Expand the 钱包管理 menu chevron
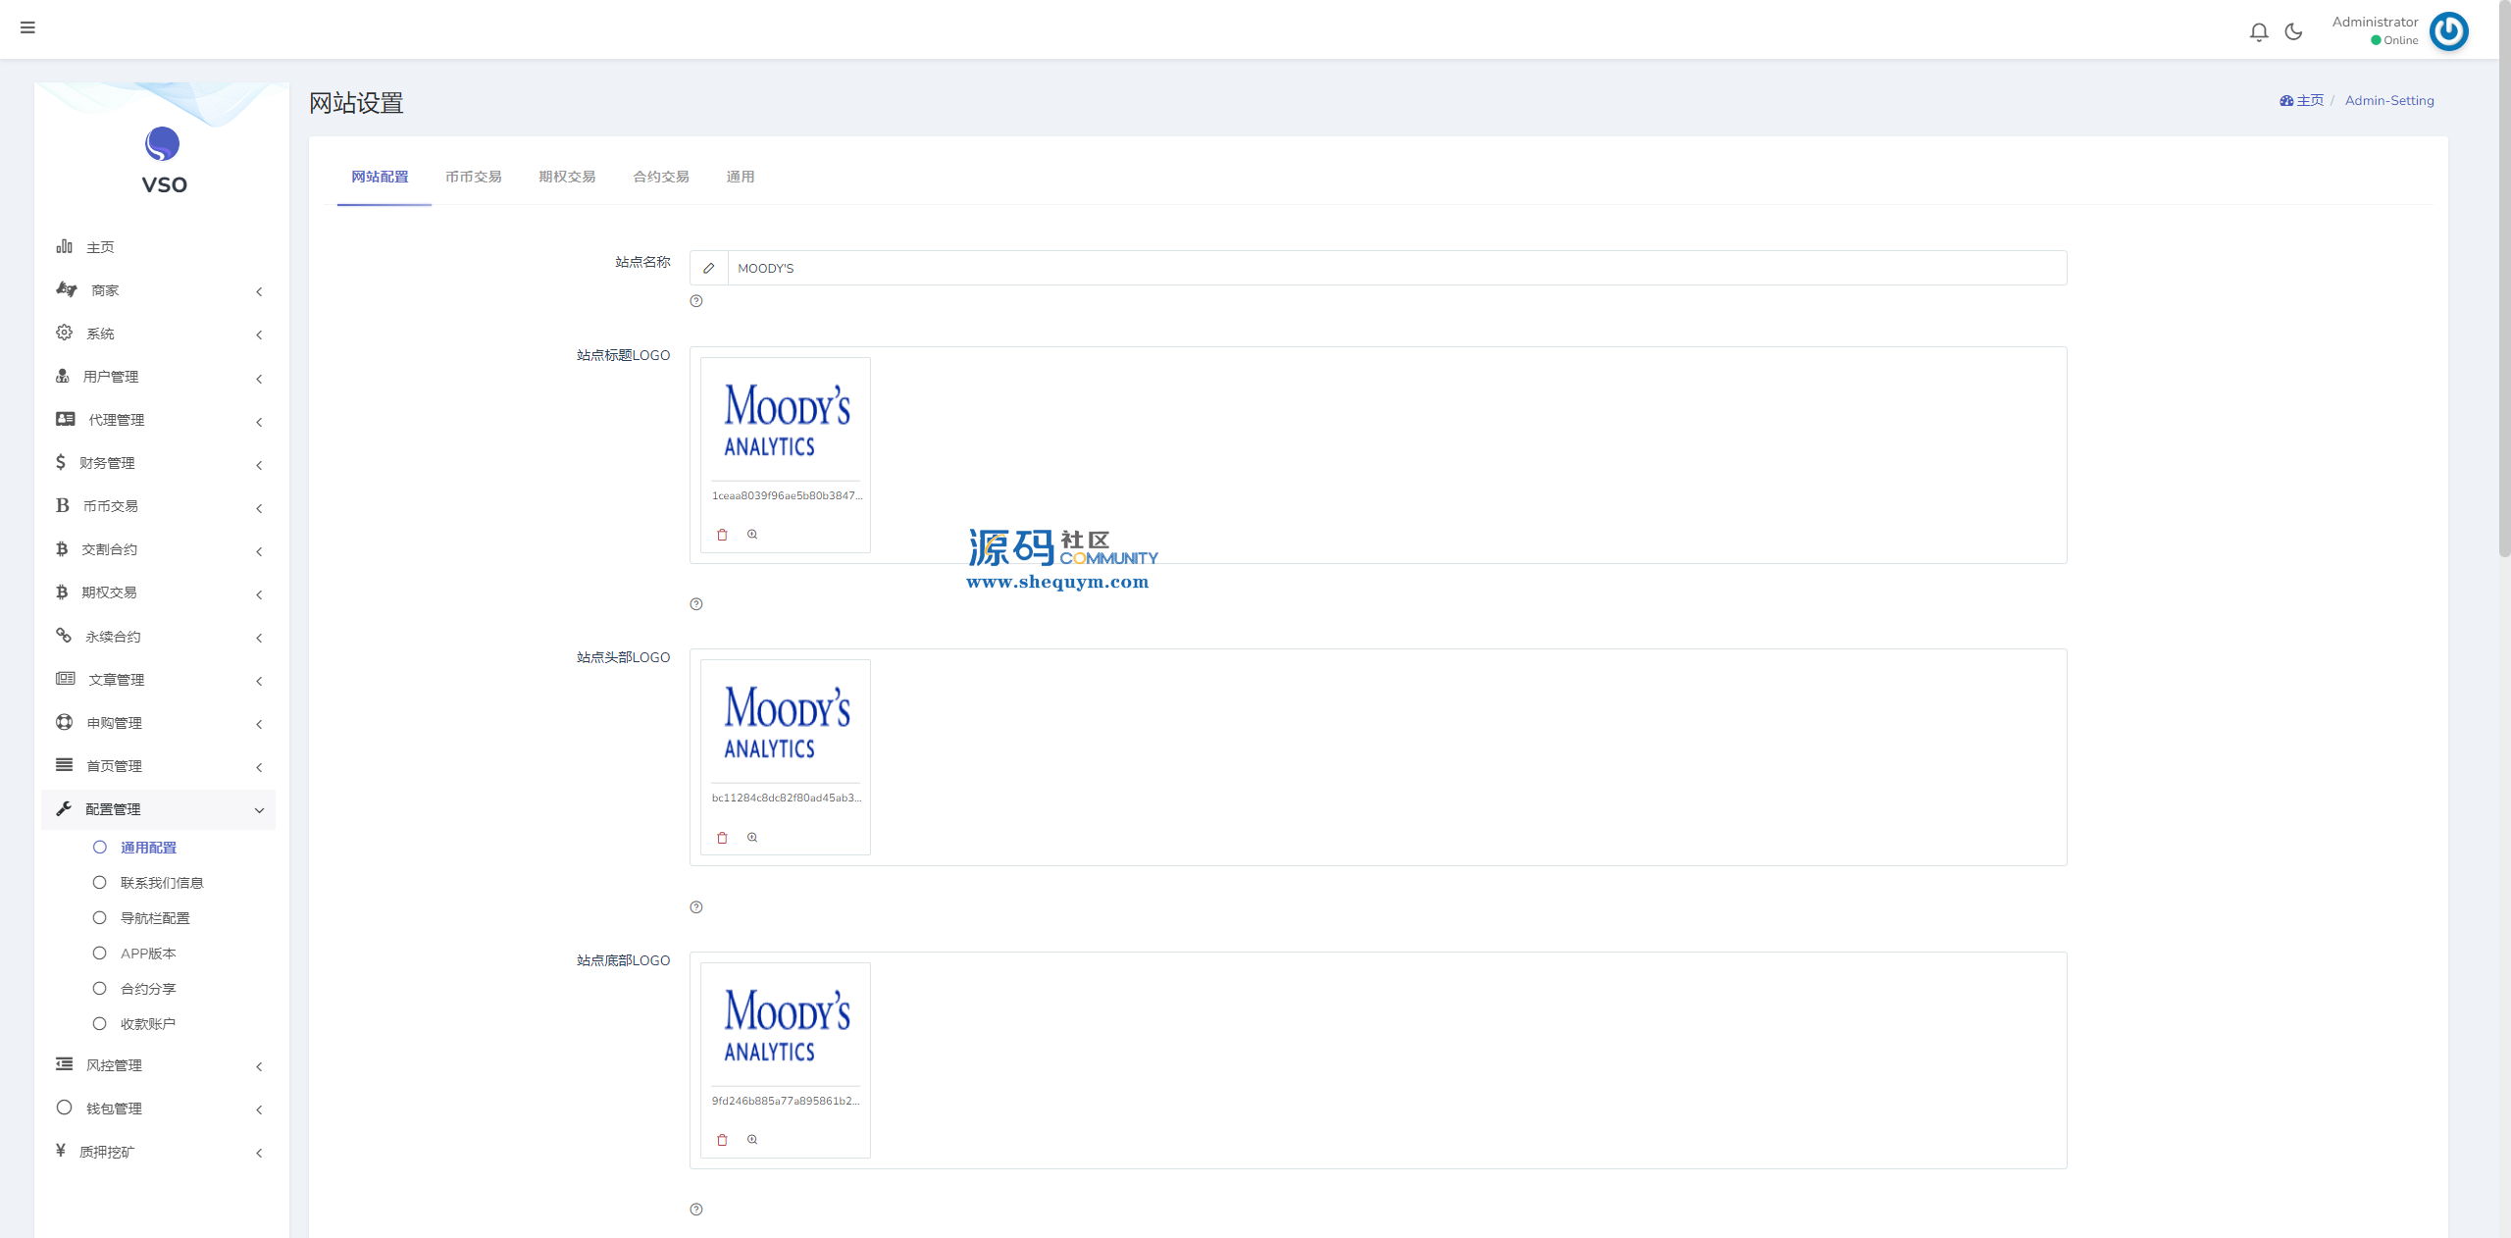Viewport: 2511px width, 1238px height. [259, 1109]
